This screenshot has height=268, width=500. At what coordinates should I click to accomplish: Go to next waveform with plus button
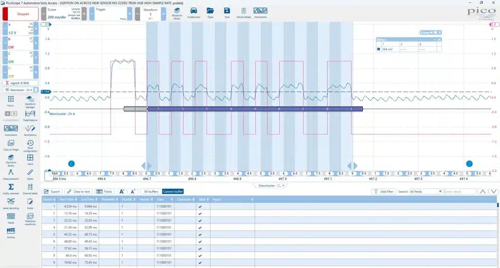(164, 14)
